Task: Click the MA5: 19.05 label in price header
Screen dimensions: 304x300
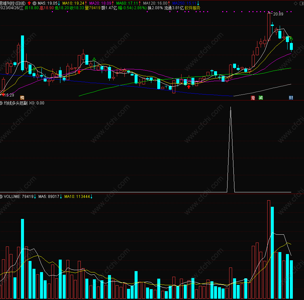Action: tap(48, 3)
